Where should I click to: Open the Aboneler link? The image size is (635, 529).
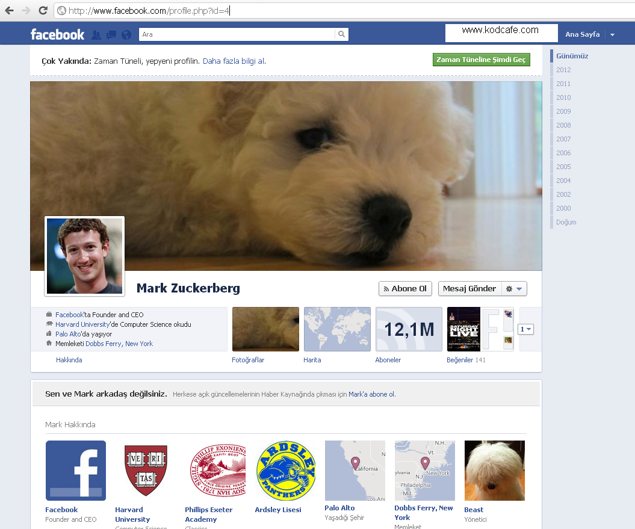tap(388, 360)
